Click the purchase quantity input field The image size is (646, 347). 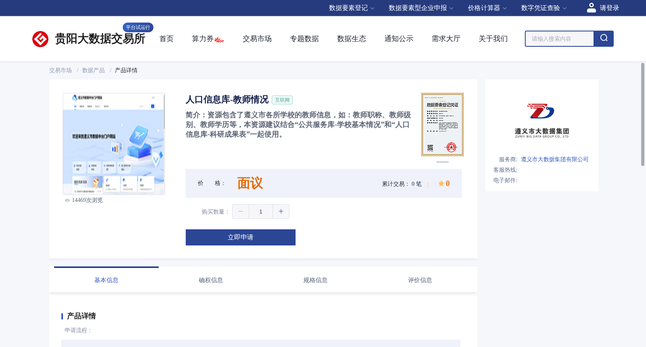(261, 212)
